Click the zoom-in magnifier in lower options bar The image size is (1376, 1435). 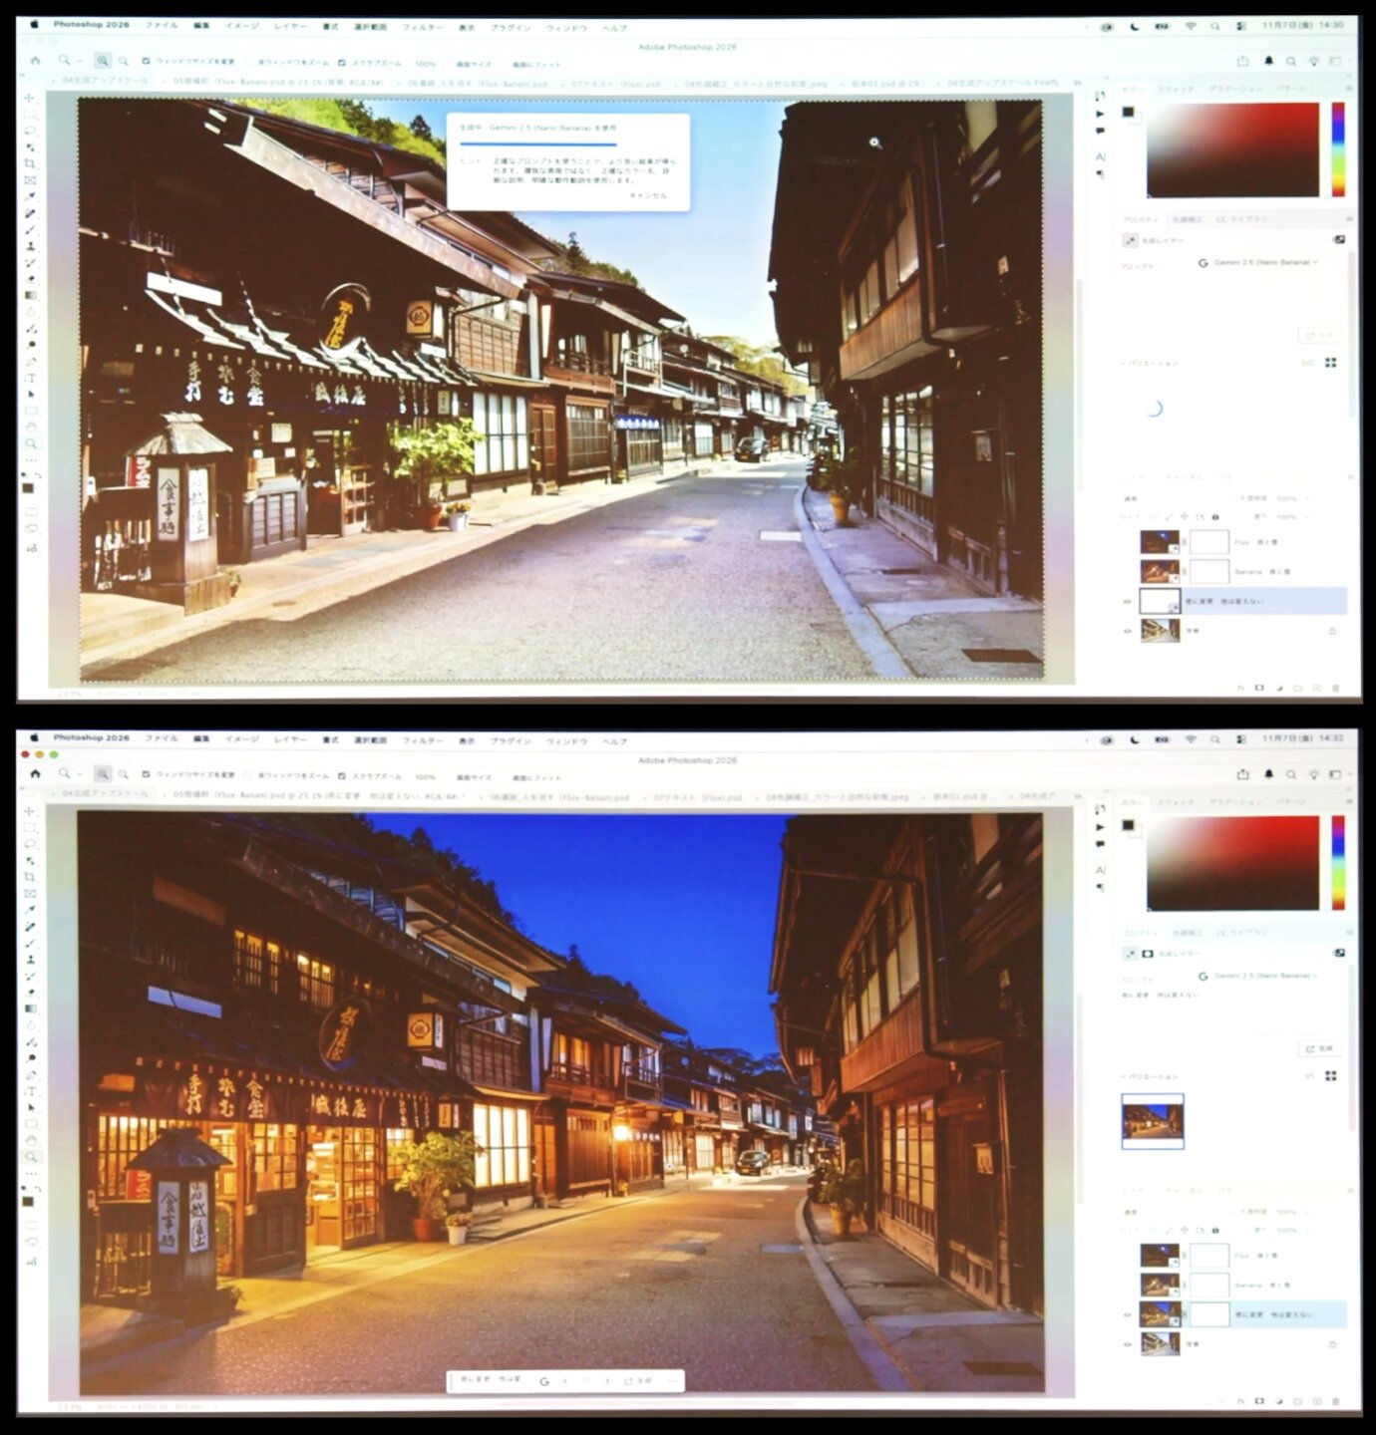click(x=103, y=773)
